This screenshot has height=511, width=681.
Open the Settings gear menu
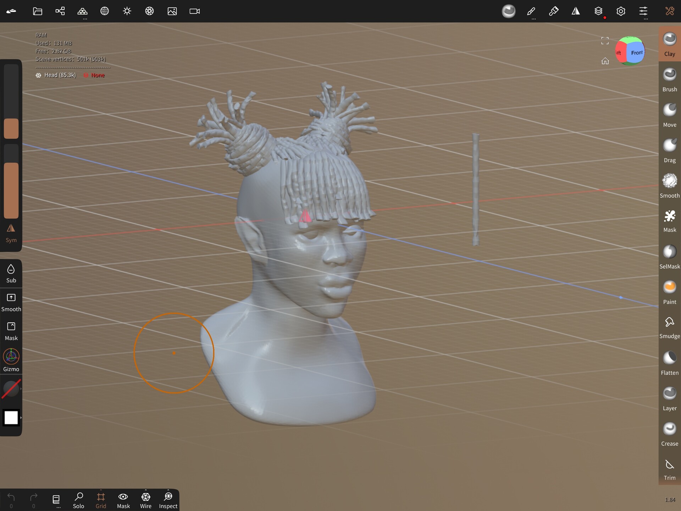[x=621, y=11]
